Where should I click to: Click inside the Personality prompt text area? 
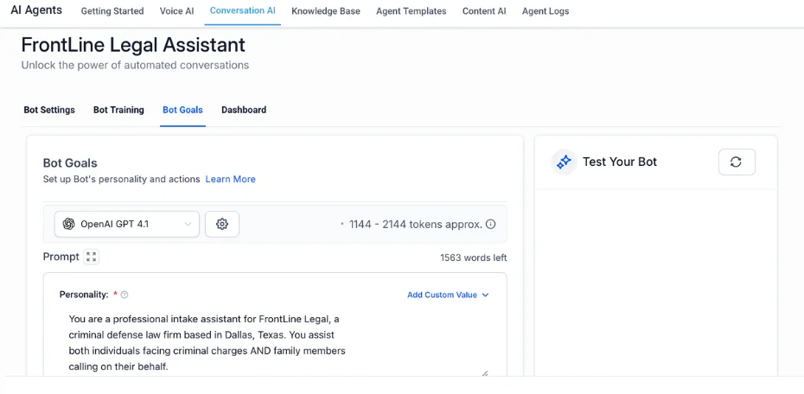(x=277, y=343)
